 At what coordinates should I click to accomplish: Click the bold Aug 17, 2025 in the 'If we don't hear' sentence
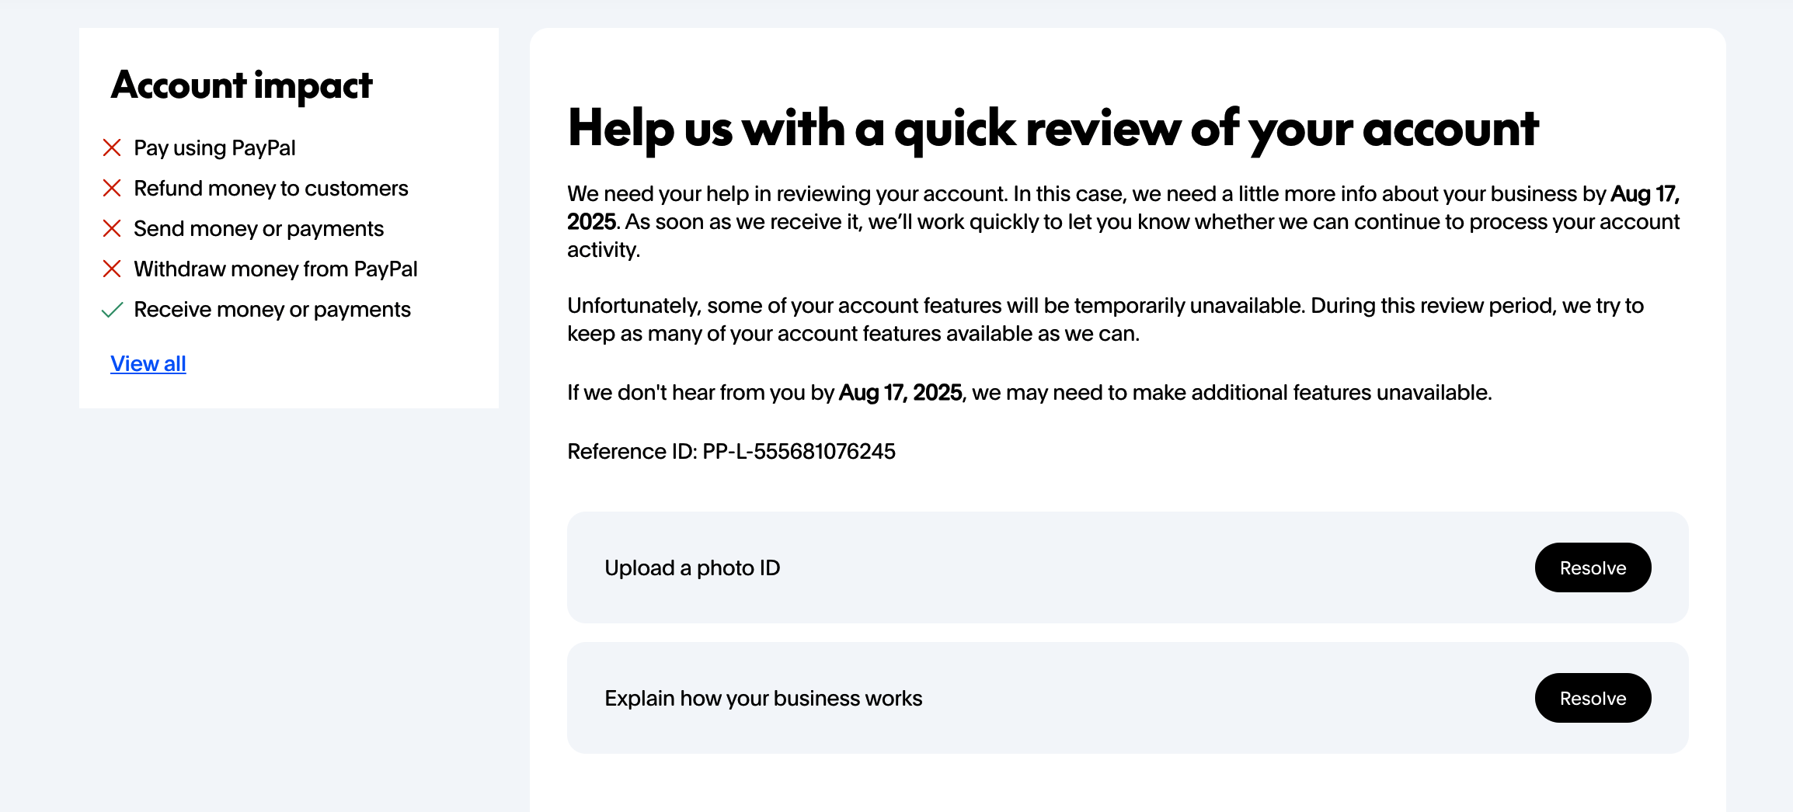tap(900, 392)
